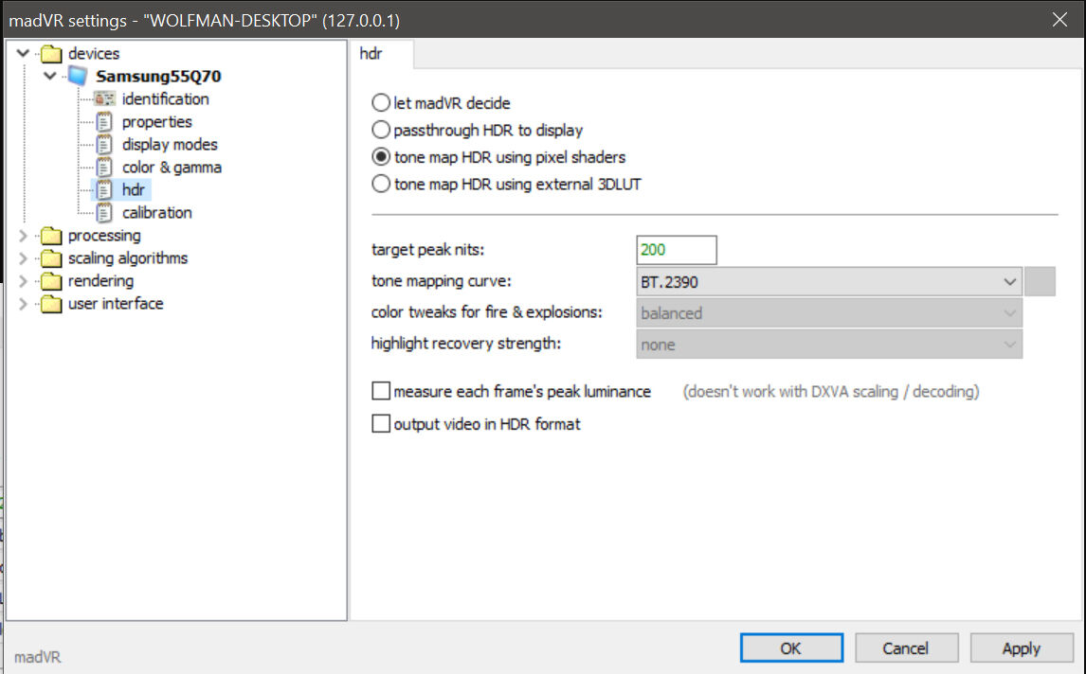1086x674 pixels.
Task: Select 'passthrough HDR to display' option
Action: [381, 130]
